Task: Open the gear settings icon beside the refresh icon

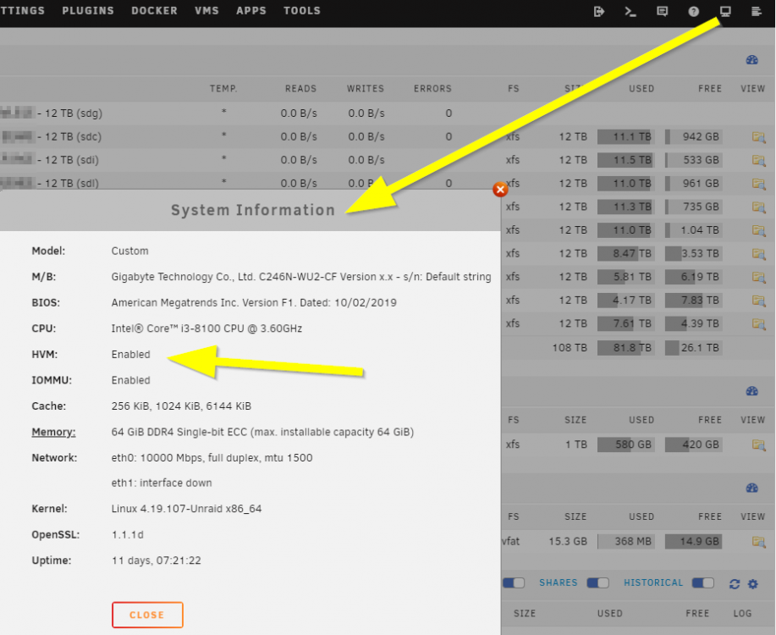Action: 753,584
